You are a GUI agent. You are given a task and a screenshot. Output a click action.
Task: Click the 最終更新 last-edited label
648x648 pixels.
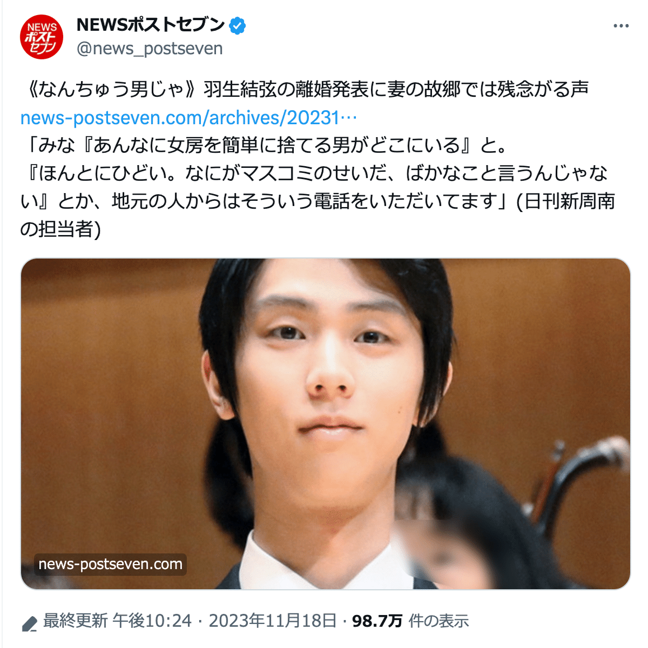75,621
